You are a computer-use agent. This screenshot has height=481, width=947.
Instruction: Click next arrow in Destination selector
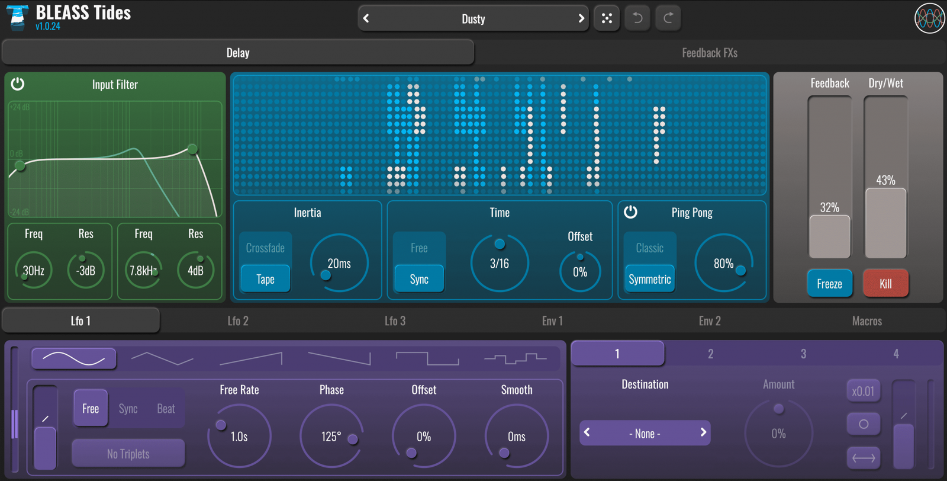click(703, 432)
